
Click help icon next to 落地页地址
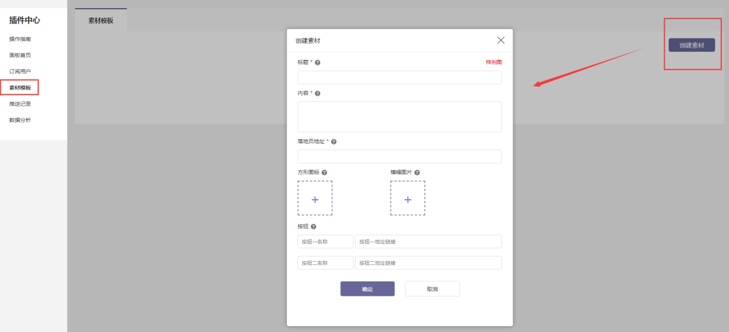333,142
